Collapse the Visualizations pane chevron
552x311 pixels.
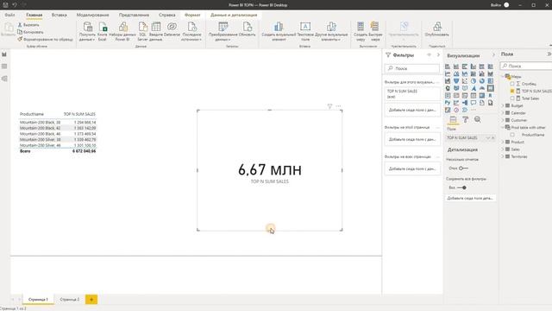pyautogui.click(x=493, y=55)
